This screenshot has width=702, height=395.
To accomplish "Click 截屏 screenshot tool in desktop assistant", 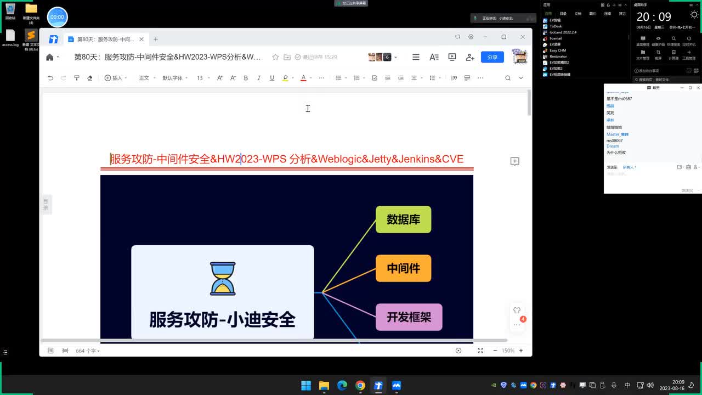I will [658, 54].
